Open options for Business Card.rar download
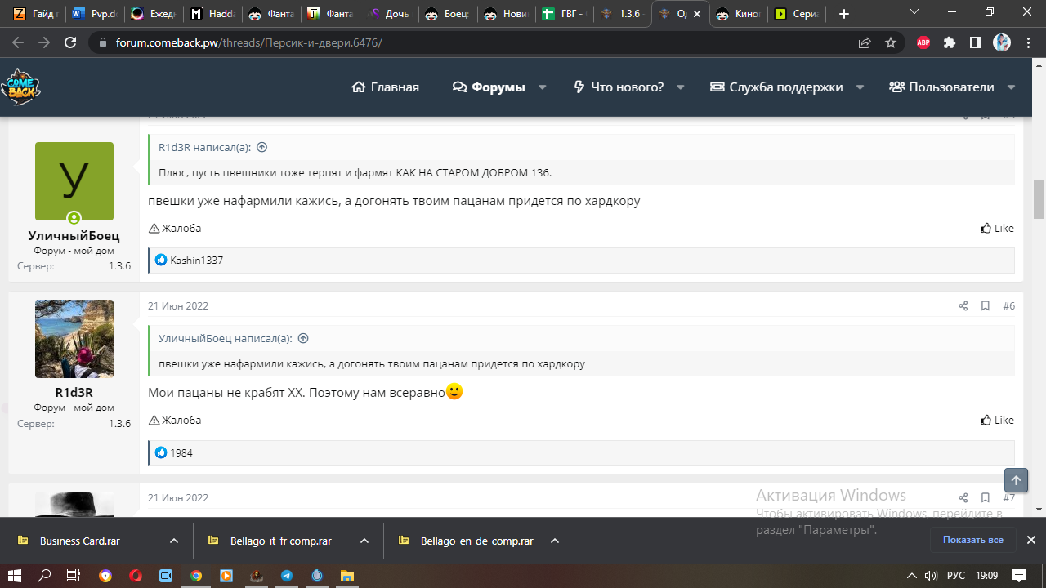 point(174,541)
